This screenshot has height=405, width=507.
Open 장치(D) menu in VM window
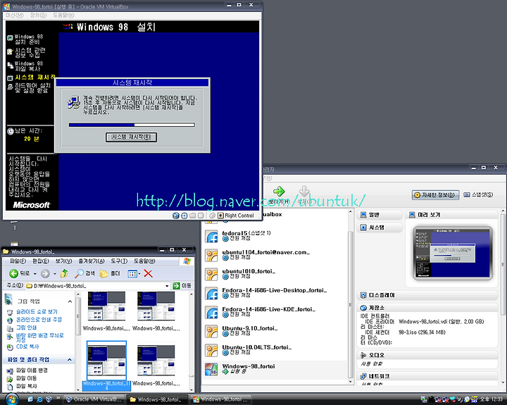[38, 15]
